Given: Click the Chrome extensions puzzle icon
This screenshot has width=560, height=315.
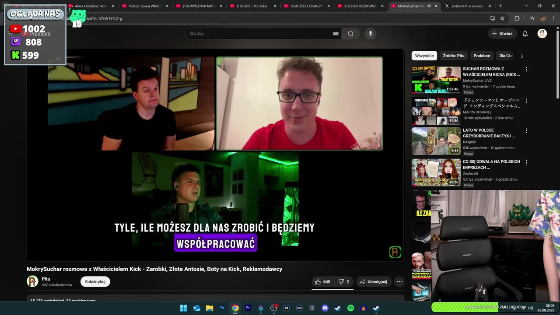Looking at the screenshot, I should [517, 18].
